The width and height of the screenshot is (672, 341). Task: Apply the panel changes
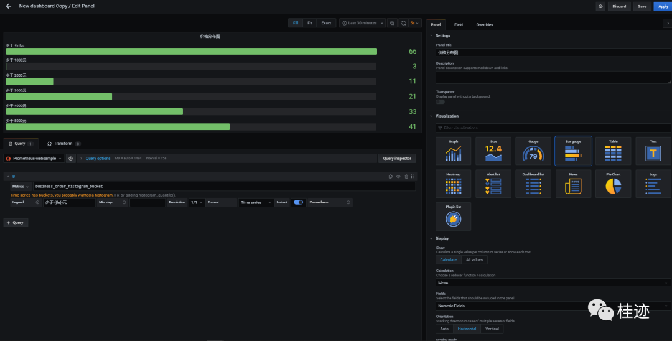[663, 6]
